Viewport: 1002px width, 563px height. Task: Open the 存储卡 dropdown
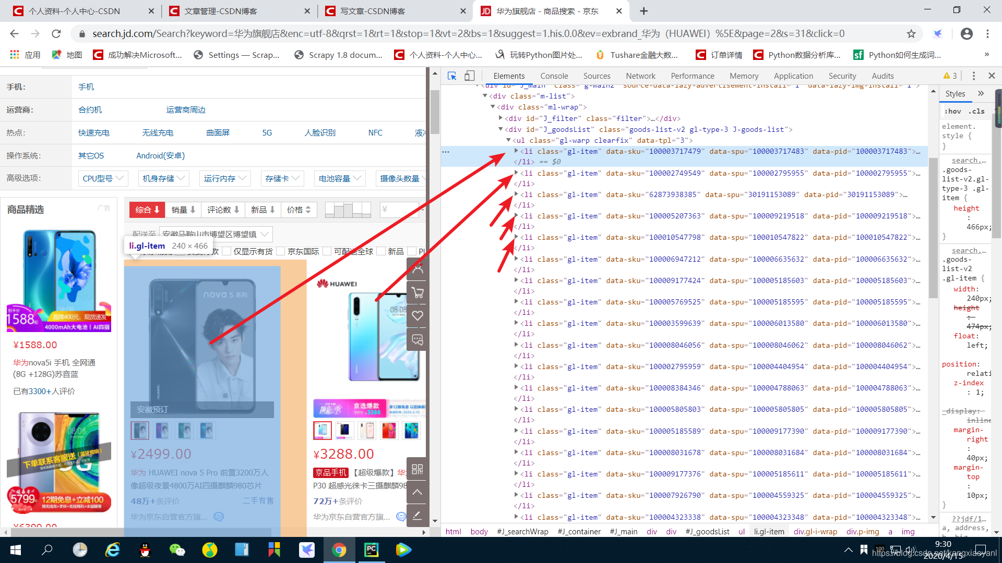[x=282, y=178]
